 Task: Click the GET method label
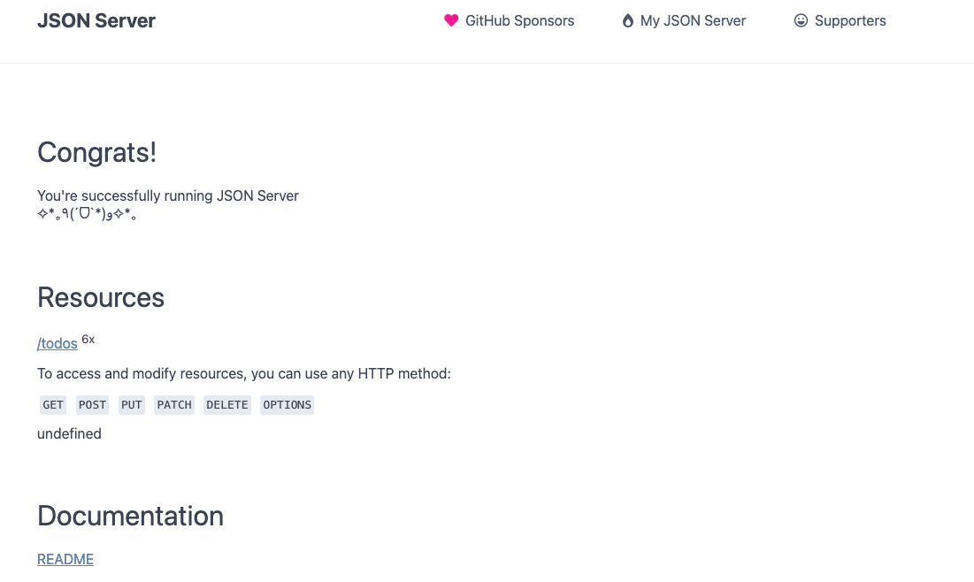click(x=53, y=405)
